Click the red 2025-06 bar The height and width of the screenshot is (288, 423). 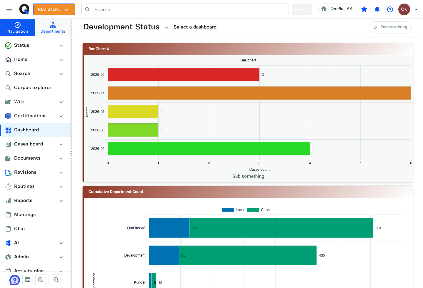pos(184,75)
